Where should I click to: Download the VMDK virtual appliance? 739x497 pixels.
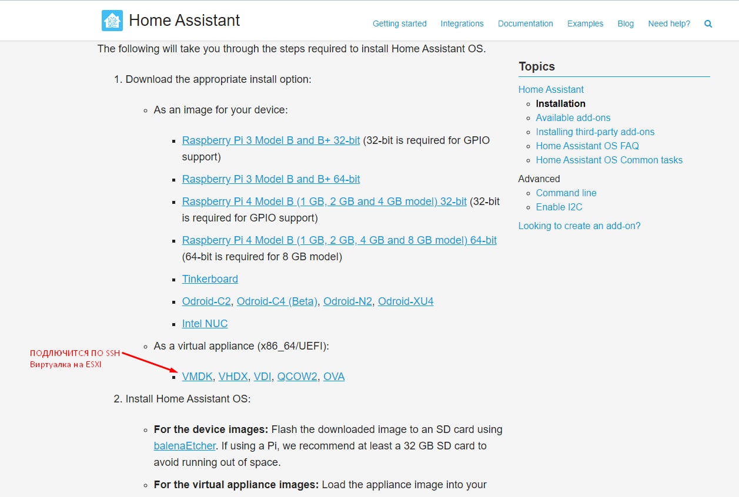click(198, 377)
